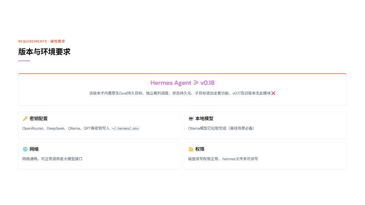
Task: Click the 网络 card title
Action: pyautogui.click(x=34, y=149)
